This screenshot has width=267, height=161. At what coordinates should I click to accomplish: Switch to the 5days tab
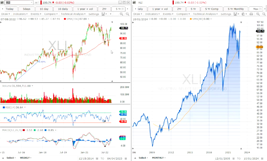[x=26, y=9]
